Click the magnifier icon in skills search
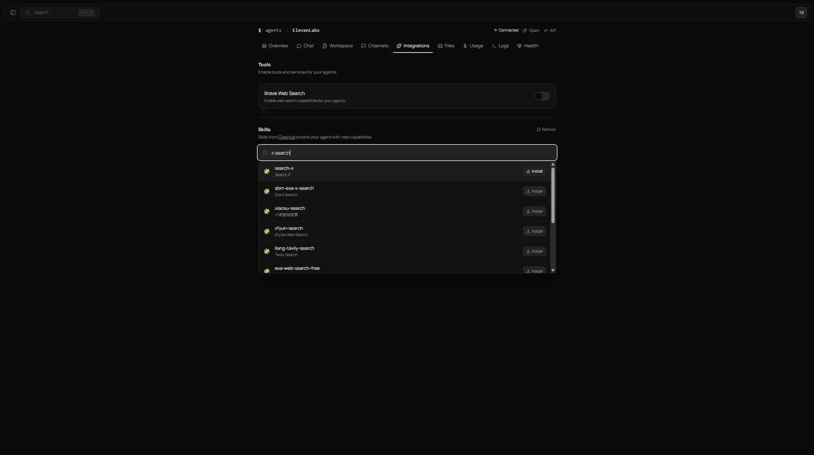814x455 pixels. 265,153
